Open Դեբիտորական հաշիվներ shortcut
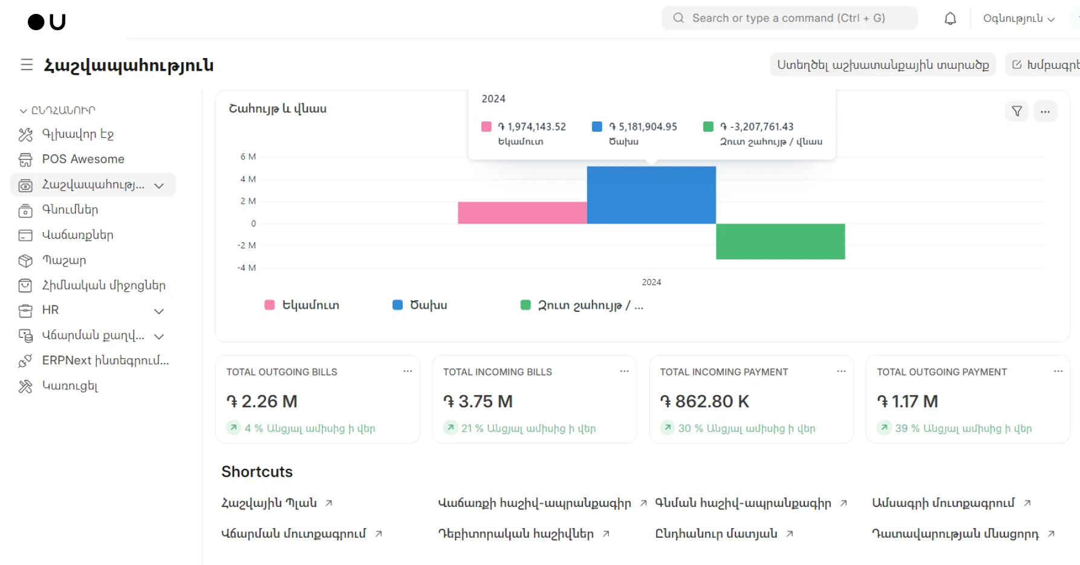The height and width of the screenshot is (565, 1080). 516,534
